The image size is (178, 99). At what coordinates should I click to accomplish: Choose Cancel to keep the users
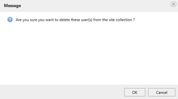162,92
